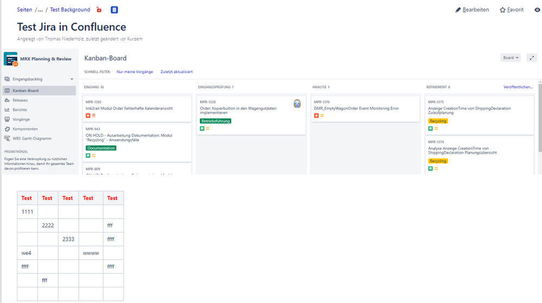The image size is (542, 303).
Task: Click the green Betriebsführung label on MPR-1328
Action: (x=215, y=121)
